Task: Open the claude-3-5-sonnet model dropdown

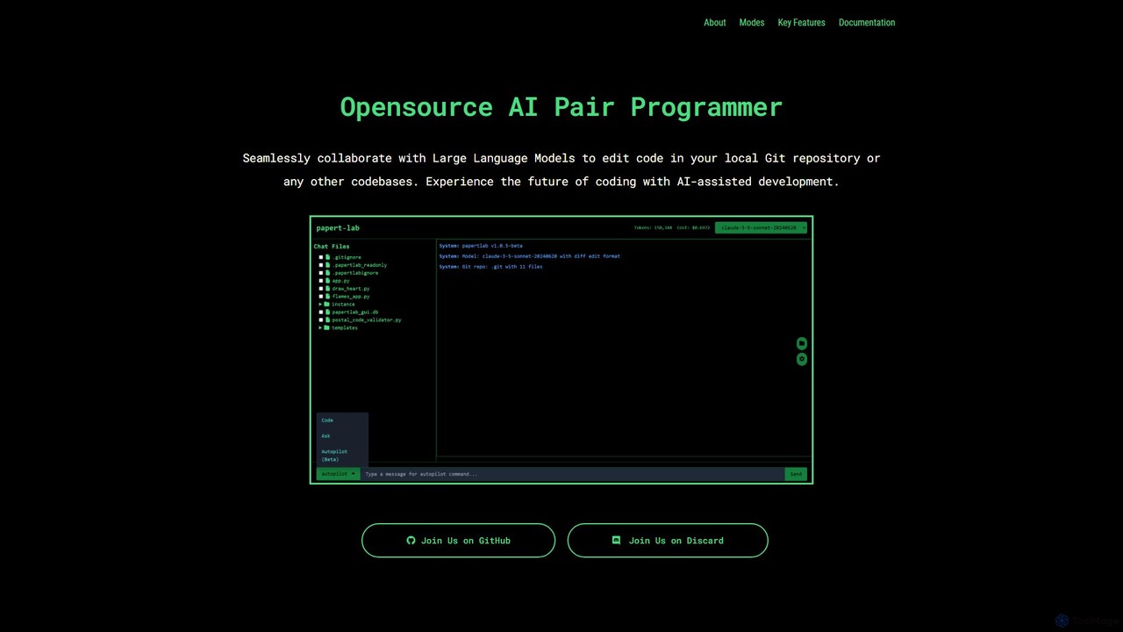Action: 761,227
